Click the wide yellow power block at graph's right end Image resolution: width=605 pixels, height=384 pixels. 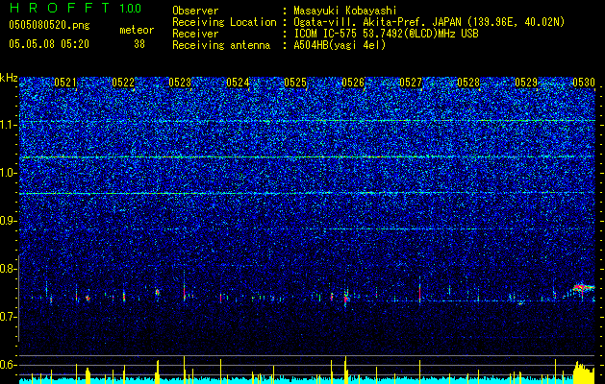tap(584, 372)
